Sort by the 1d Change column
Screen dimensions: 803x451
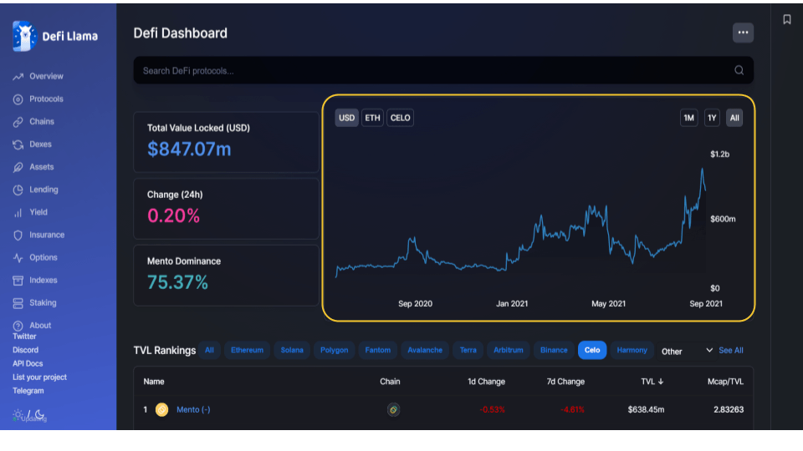tap(486, 382)
